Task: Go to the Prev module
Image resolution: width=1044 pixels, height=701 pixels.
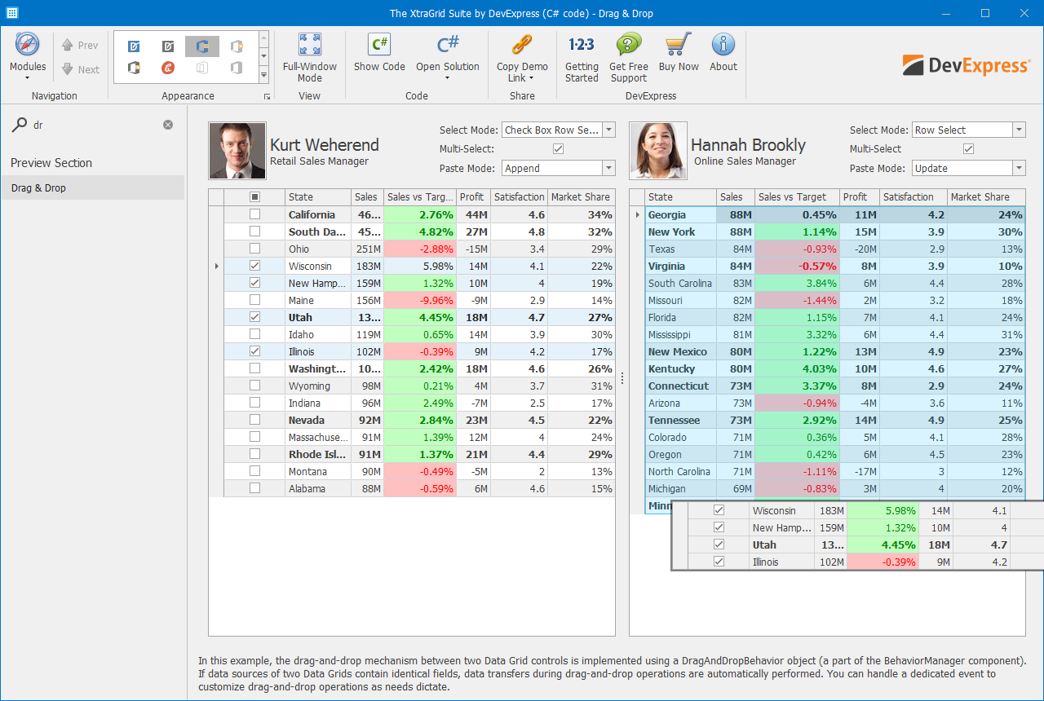Action: click(80, 46)
